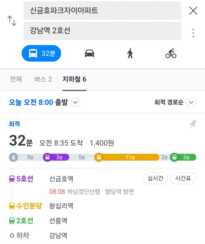Switch to the 전체 tab

click(x=16, y=79)
